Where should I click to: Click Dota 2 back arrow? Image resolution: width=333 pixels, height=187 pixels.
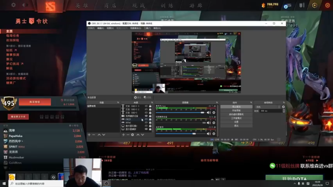point(23,5)
